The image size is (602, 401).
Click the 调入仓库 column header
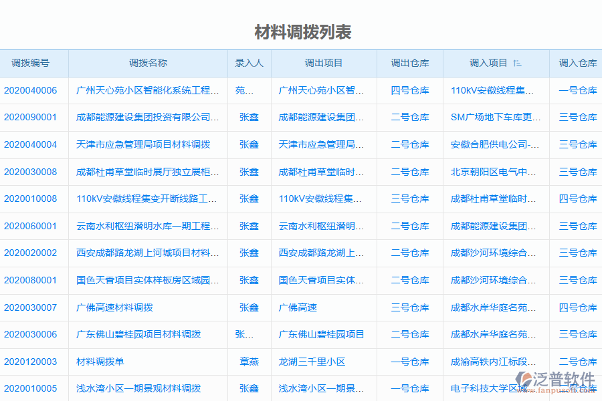pos(577,63)
